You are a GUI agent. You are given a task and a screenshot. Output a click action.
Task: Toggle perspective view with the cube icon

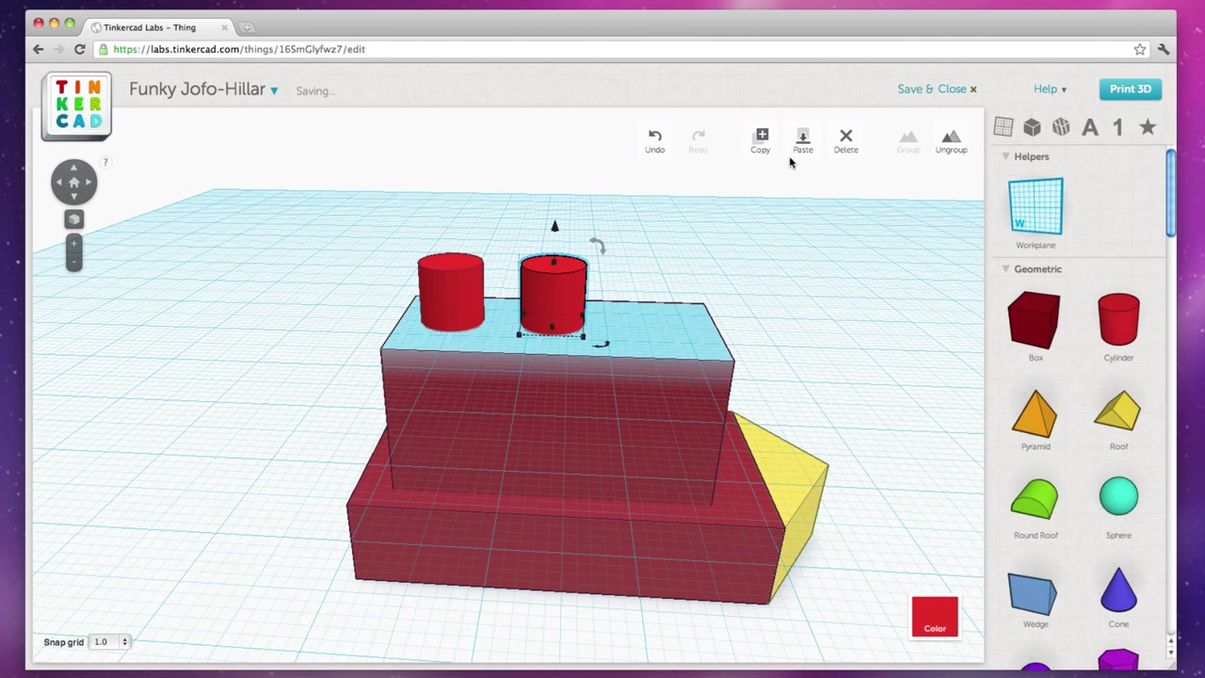pos(73,218)
